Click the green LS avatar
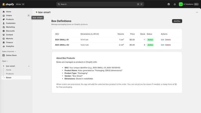201x113 pixels. (x=181, y=4)
